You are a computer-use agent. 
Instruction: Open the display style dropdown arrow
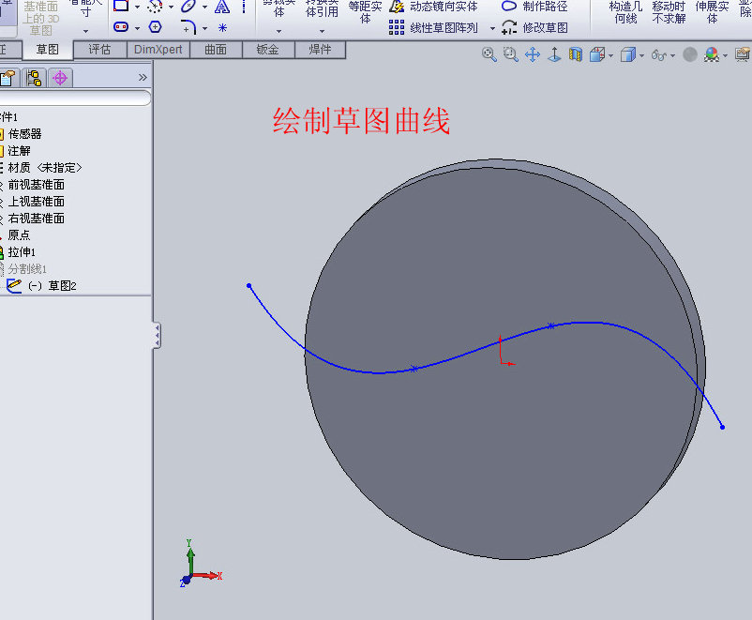(x=641, y=55)
